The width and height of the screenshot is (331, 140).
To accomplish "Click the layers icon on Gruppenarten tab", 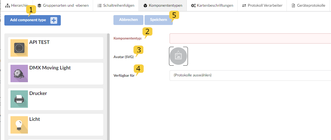I will 40,6.
